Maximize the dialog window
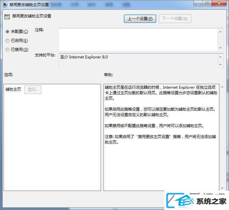The height and width of the screenshot is (210, 229). tap(207, 4)
